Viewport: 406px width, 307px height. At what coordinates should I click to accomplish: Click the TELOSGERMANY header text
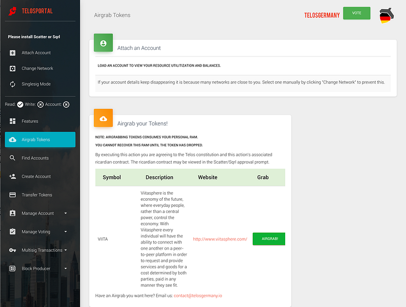click(322, 15)
